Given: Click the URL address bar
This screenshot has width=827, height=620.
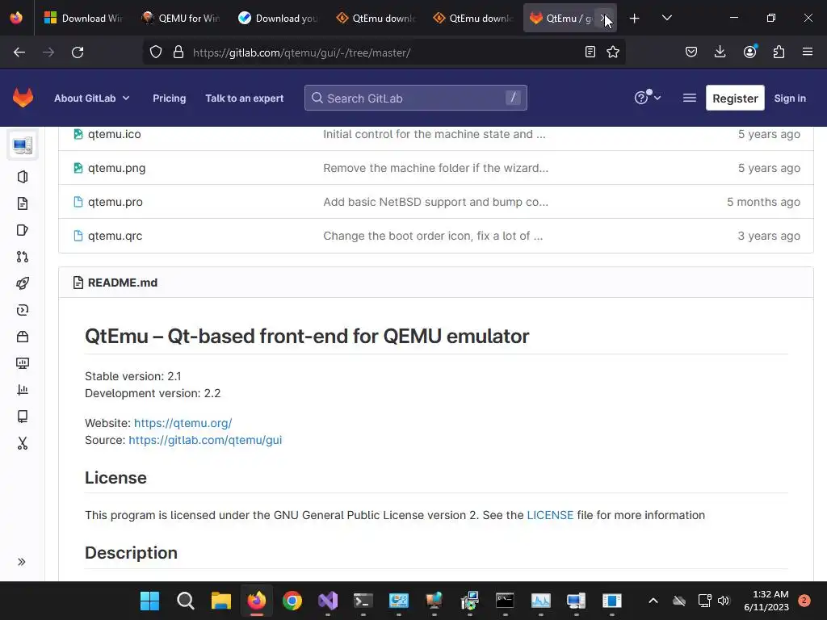Looking at the screenshot, I should click(384, 52).
